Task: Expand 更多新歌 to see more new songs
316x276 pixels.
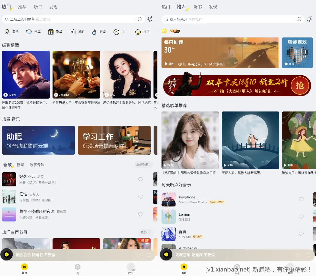Action: (143, 165)
